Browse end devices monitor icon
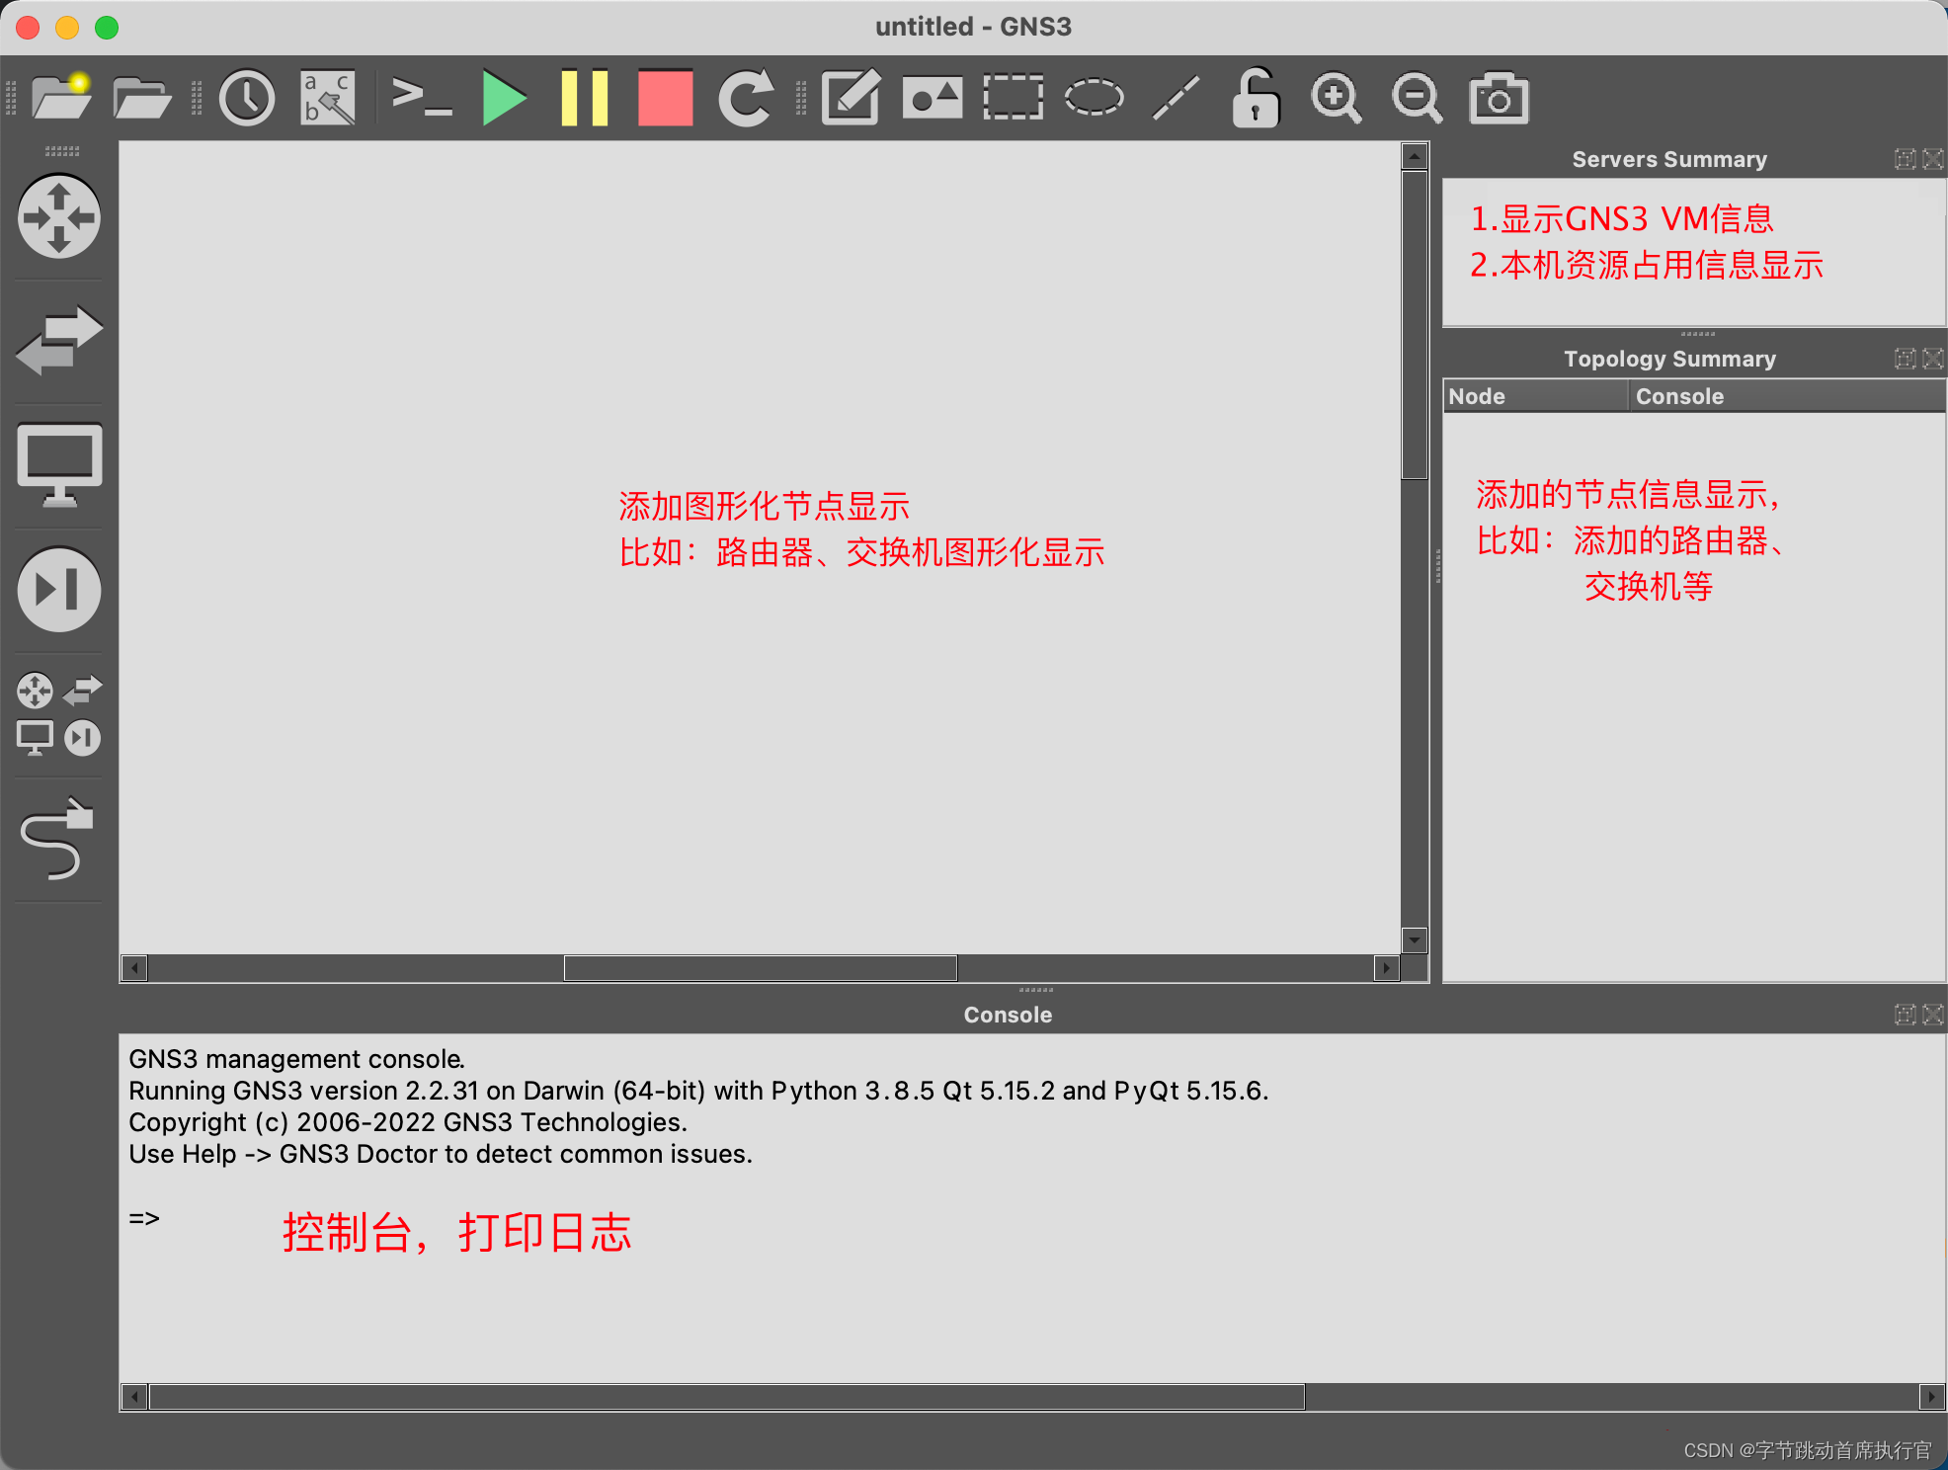 point(59,465)
